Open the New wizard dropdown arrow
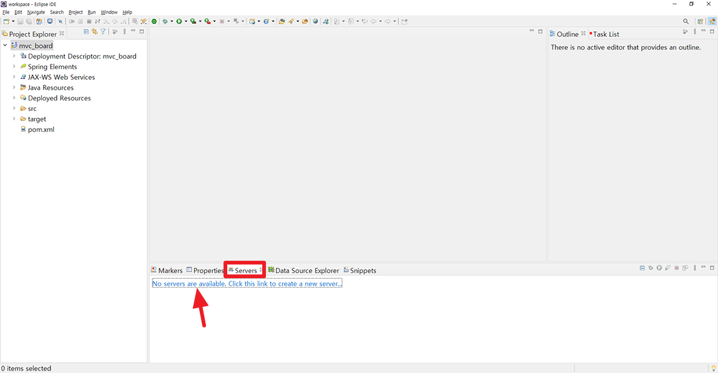Image resolution: width=718 pixels, height=373 pixels. [13, 21]
